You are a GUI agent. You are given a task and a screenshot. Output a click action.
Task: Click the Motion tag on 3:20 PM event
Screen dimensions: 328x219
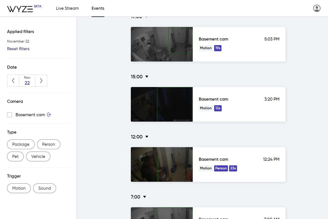(206, 108)
